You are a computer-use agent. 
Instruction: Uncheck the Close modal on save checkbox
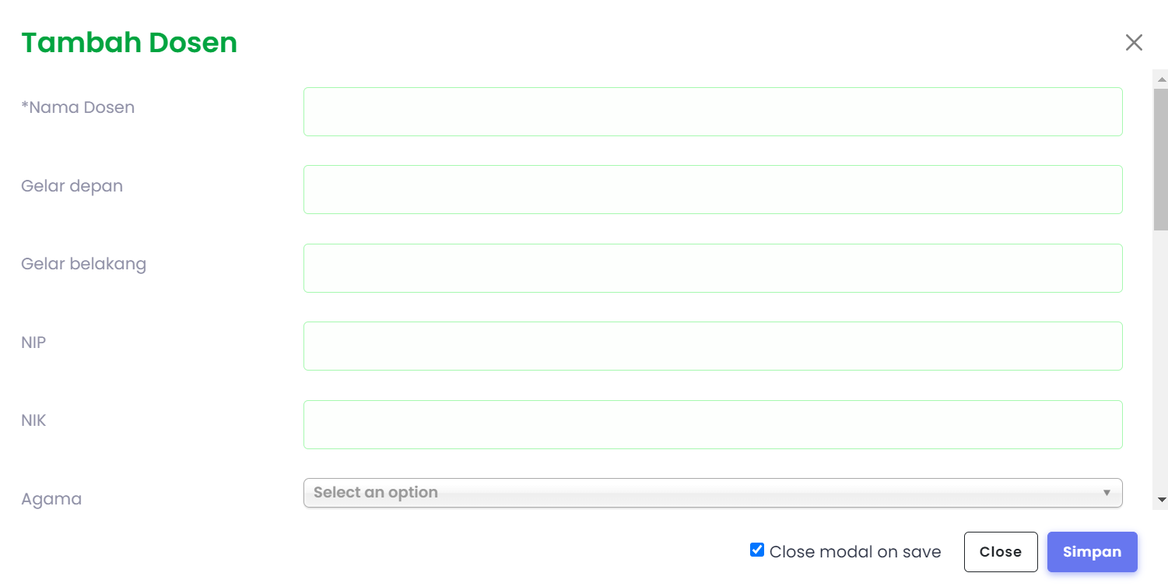[x=756, y=550]
